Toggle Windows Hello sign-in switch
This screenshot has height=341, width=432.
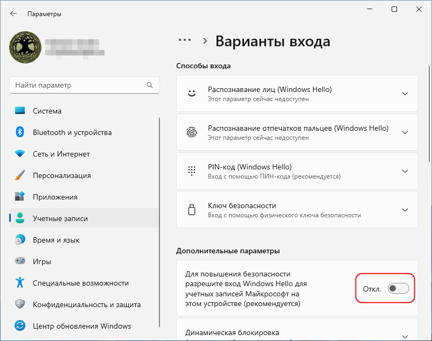click(399, 288)
